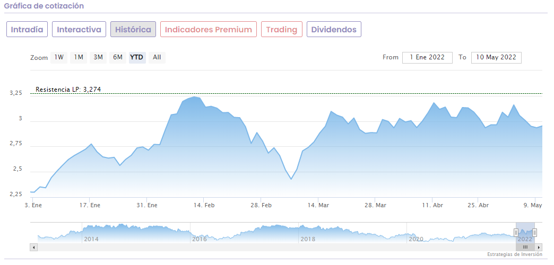Click the navigator scrollbar right arrow
This screenshot has width=554, height=265.
coord(539,247)
